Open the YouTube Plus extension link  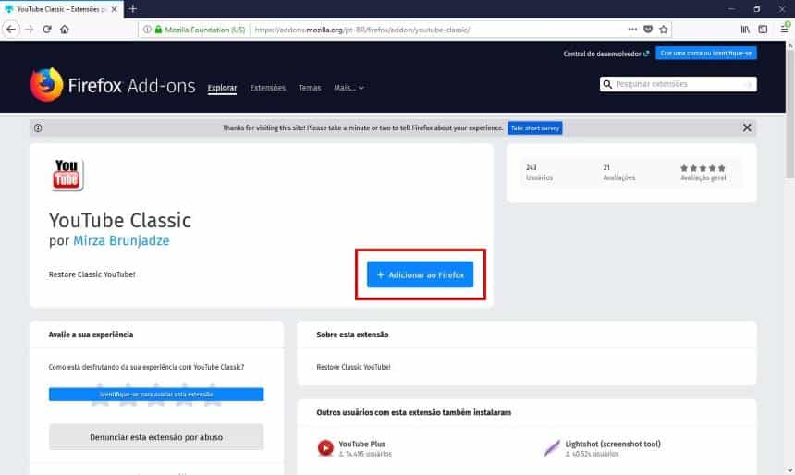362,445
